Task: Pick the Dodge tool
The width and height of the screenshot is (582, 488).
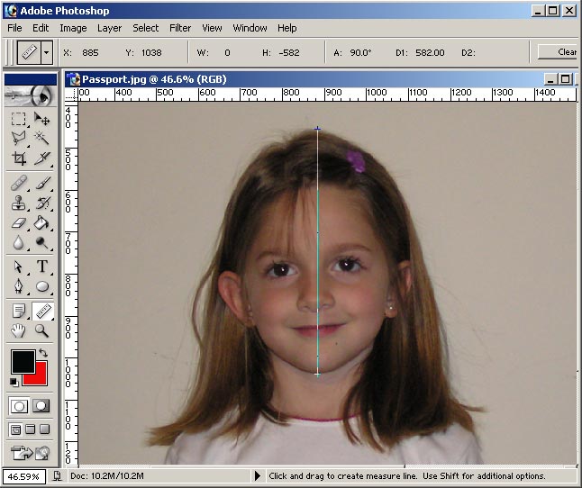Action: pos(41,243)
